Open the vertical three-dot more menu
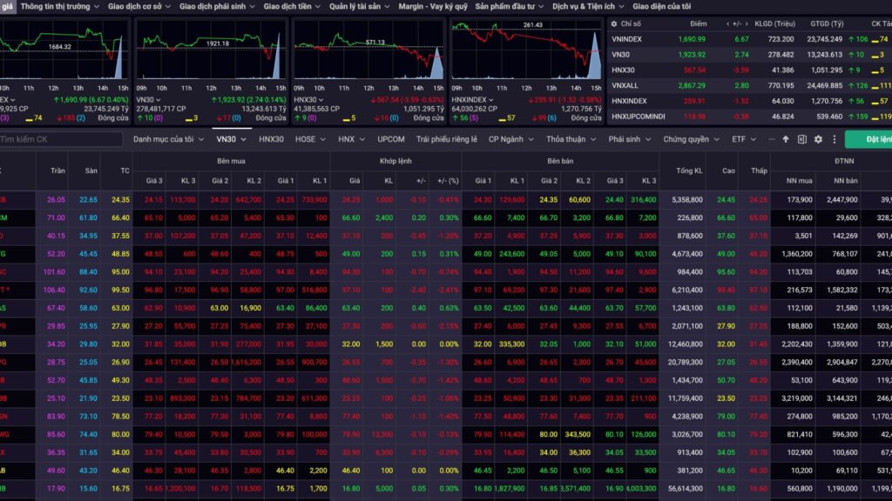Viewport: 892px width, 501px height. tap(835, 139)
